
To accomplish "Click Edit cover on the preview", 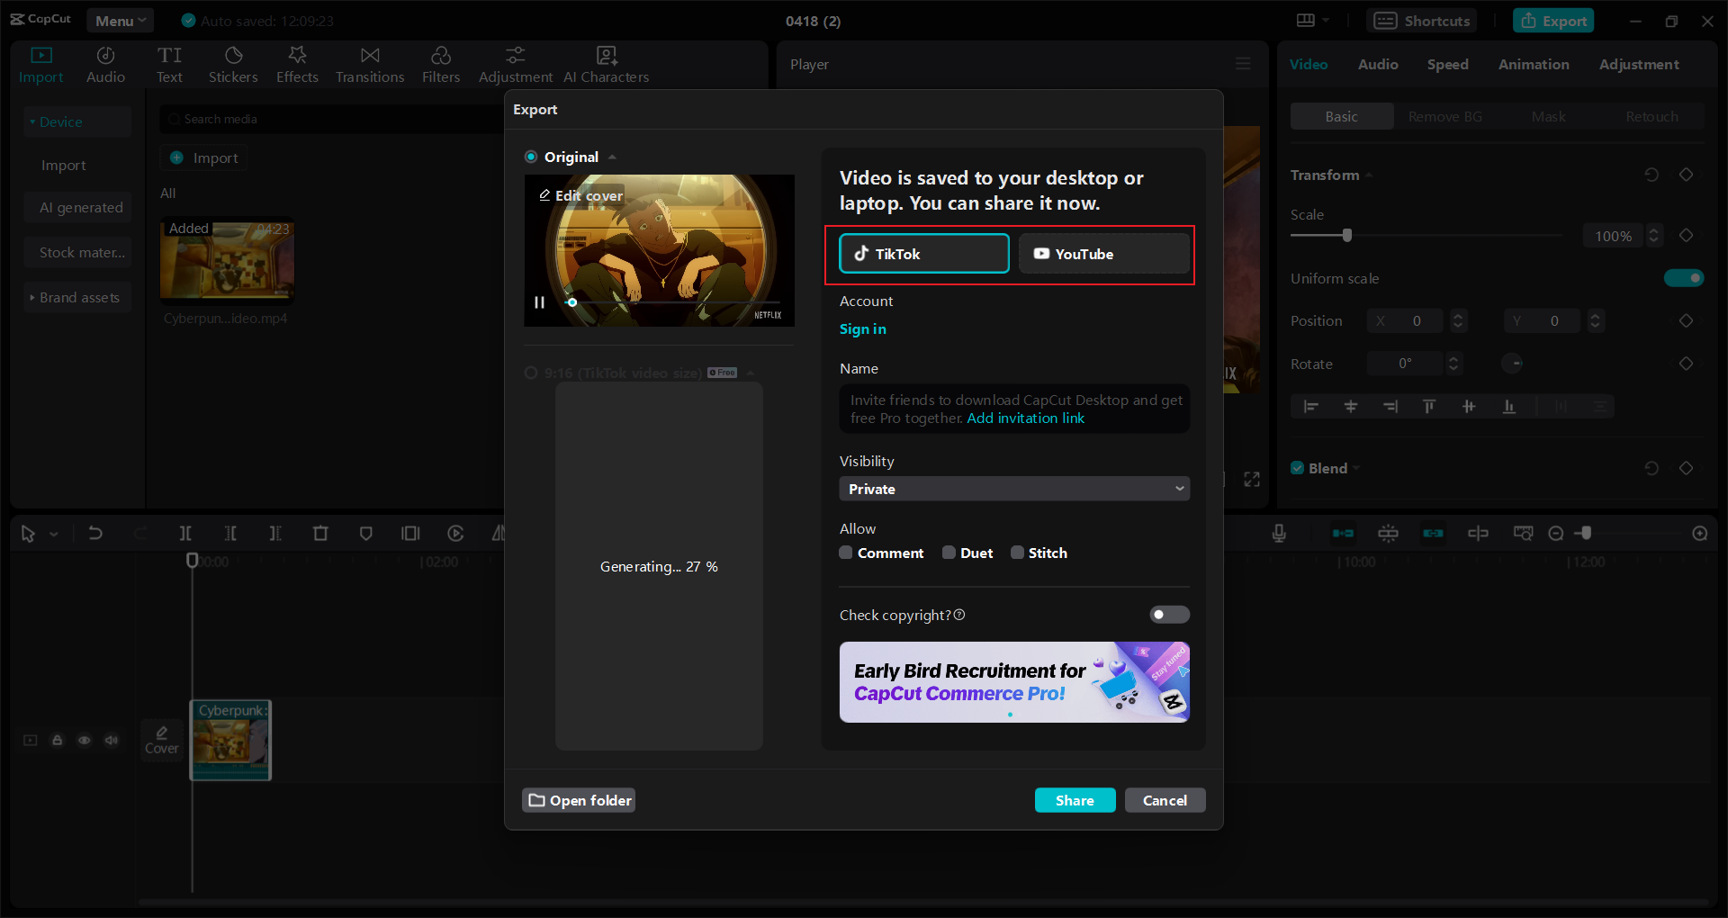I will pos(580,195).
